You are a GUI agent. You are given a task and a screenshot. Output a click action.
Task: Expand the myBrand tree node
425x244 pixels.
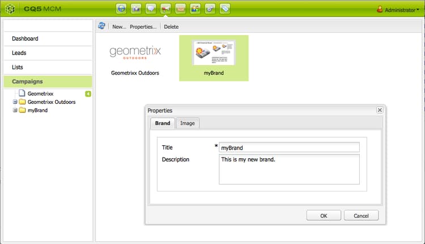[x=15, y=110]
